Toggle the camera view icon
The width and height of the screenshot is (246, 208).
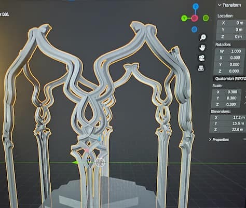(201, 58)
